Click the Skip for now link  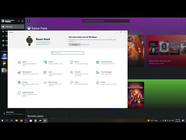[x=85, y=45]
